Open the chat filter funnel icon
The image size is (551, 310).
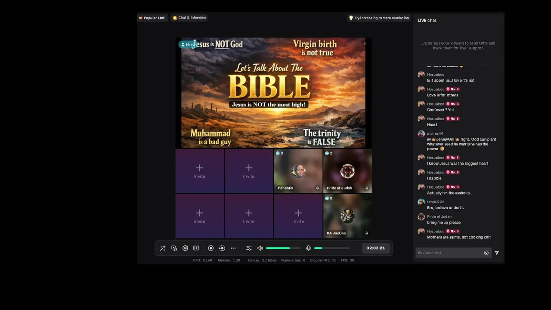pos(497,253)
